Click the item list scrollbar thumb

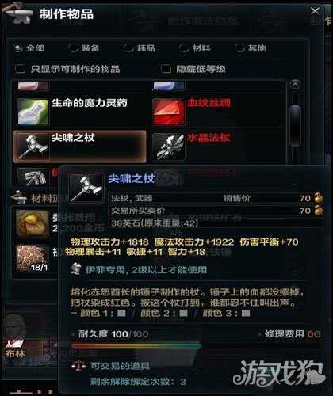pyautogui.click(x=296, y=125)
